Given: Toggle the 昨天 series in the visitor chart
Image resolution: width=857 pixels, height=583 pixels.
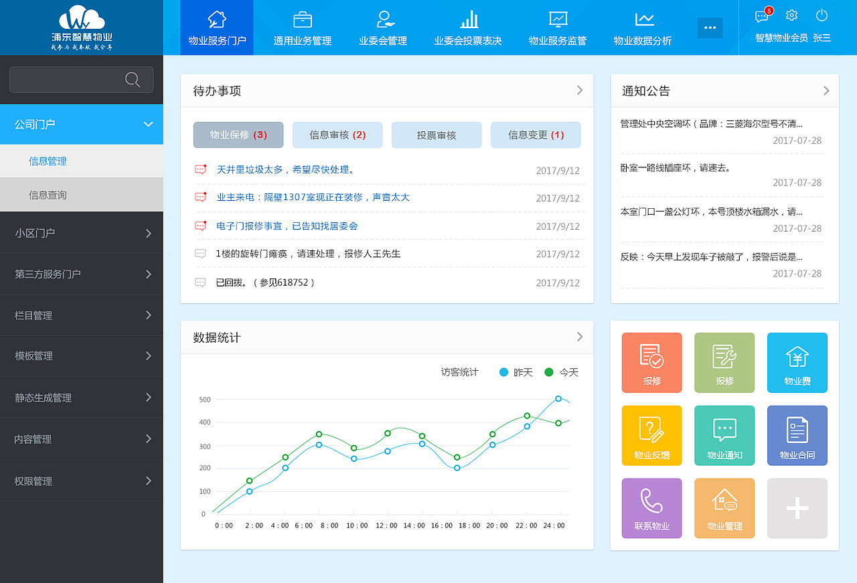Looking at the screenshot, I should (516, 372).
